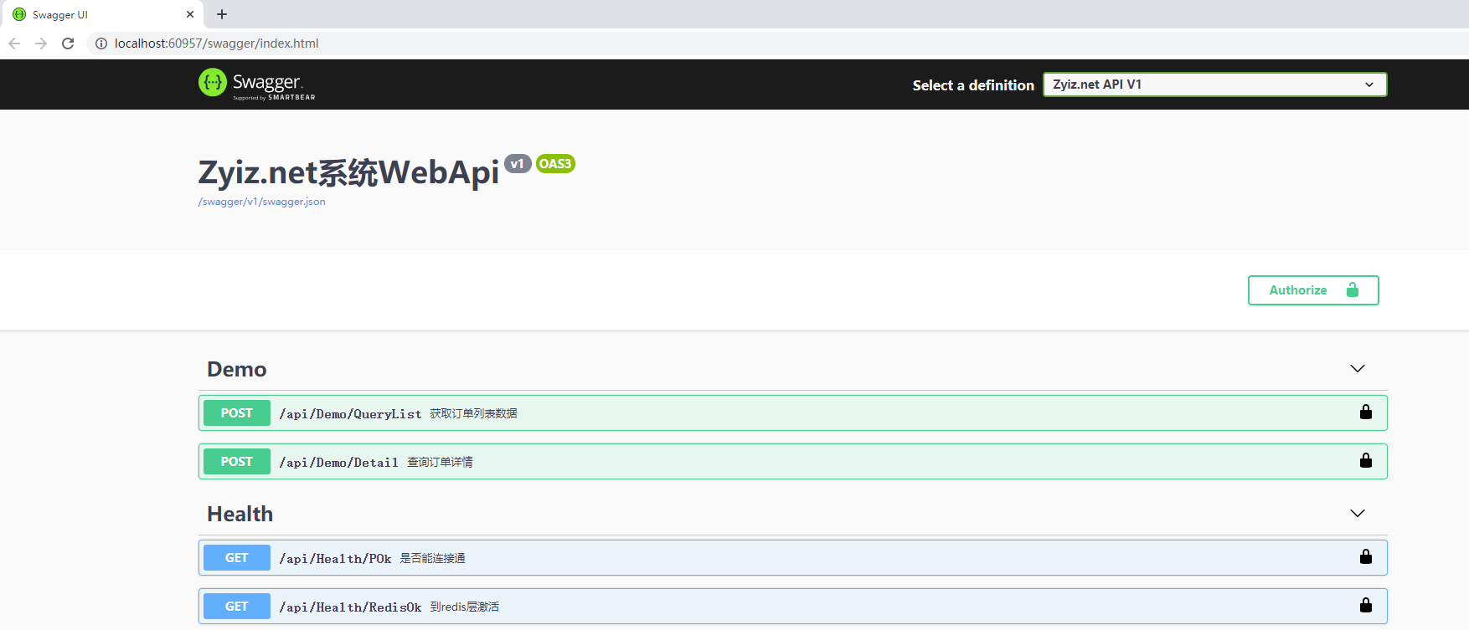The image size is (1469, 630).
Task: Click the Authorize button
Action: [x=1313, y=290]
